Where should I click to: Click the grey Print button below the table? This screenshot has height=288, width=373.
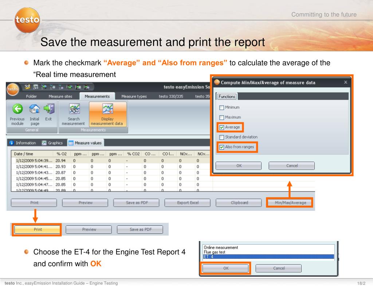tap(34, 203)
